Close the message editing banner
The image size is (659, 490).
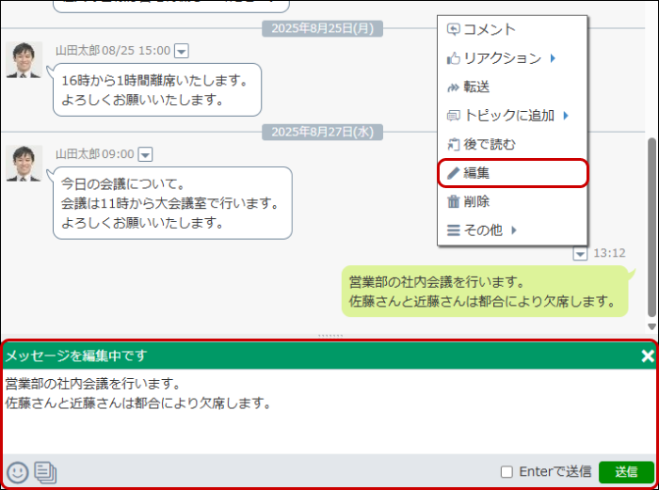click(647, 356)
